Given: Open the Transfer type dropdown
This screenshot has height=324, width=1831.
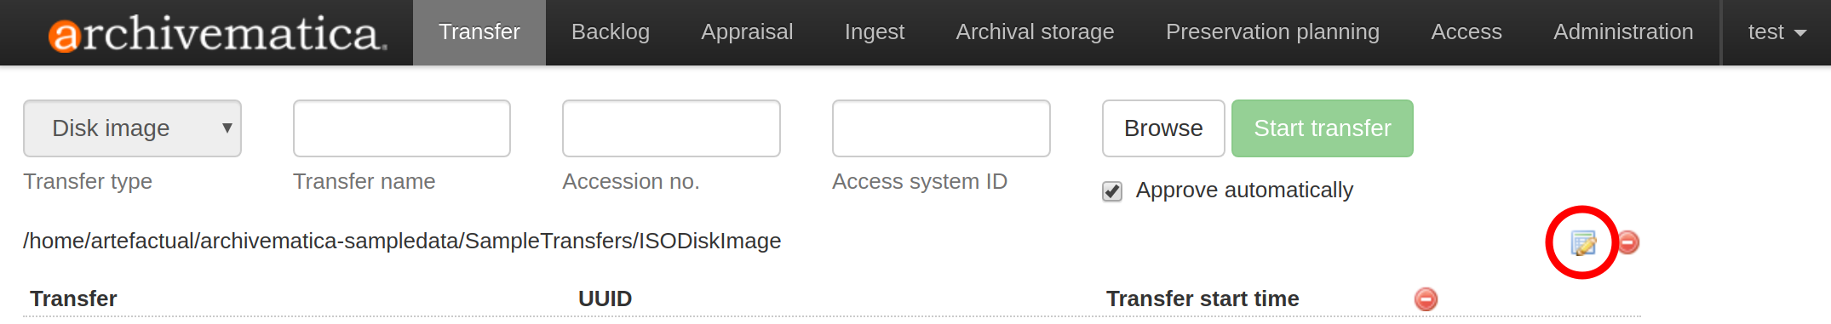Looking at the screenshot, I should point(132,128).
